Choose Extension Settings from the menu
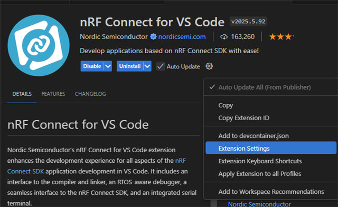This screenshot has height=207, width=338. click(271, 149)
